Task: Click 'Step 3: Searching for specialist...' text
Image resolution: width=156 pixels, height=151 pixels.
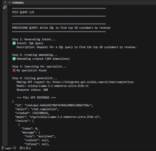Action: (x=39, y=66)
